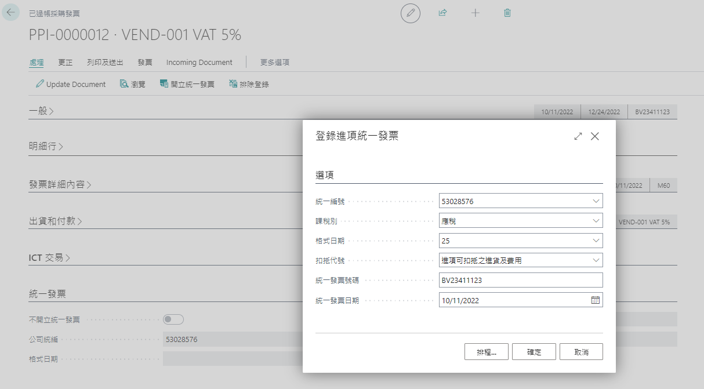
Task: Select the 更正 menu tab
Action: coord(66,62)
